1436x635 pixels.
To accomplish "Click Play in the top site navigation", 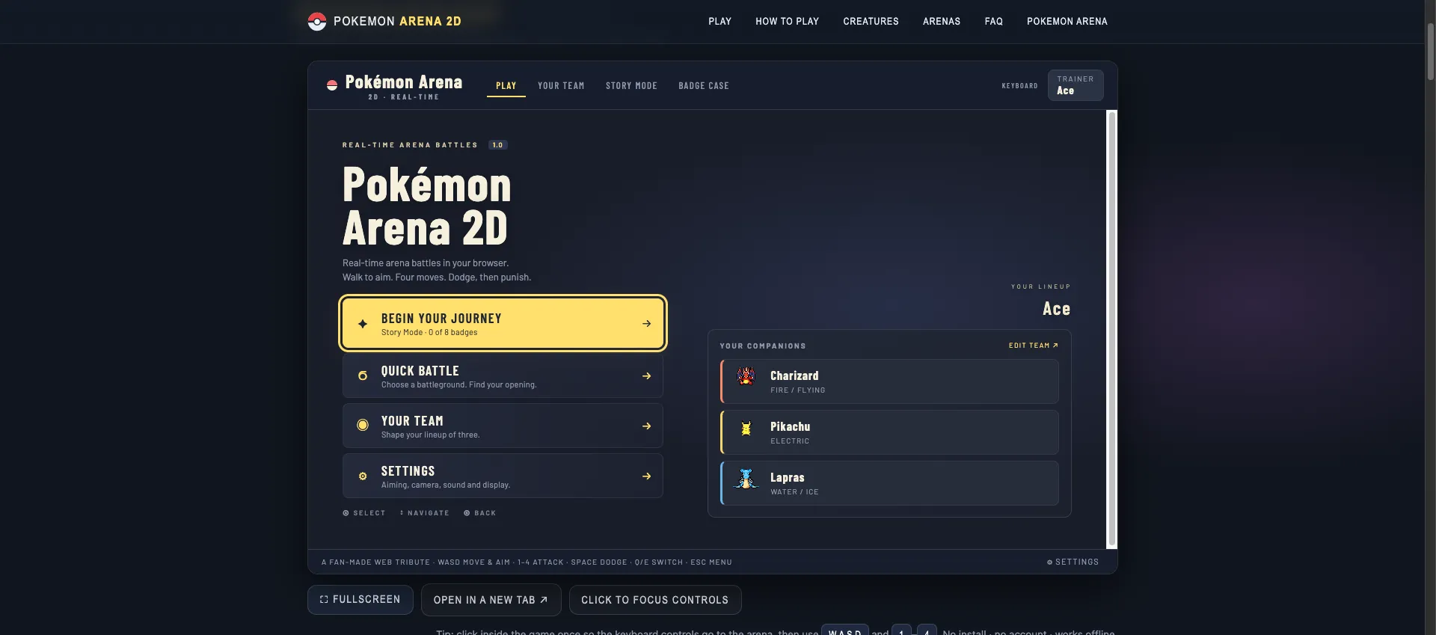I will tap(720, 22).
